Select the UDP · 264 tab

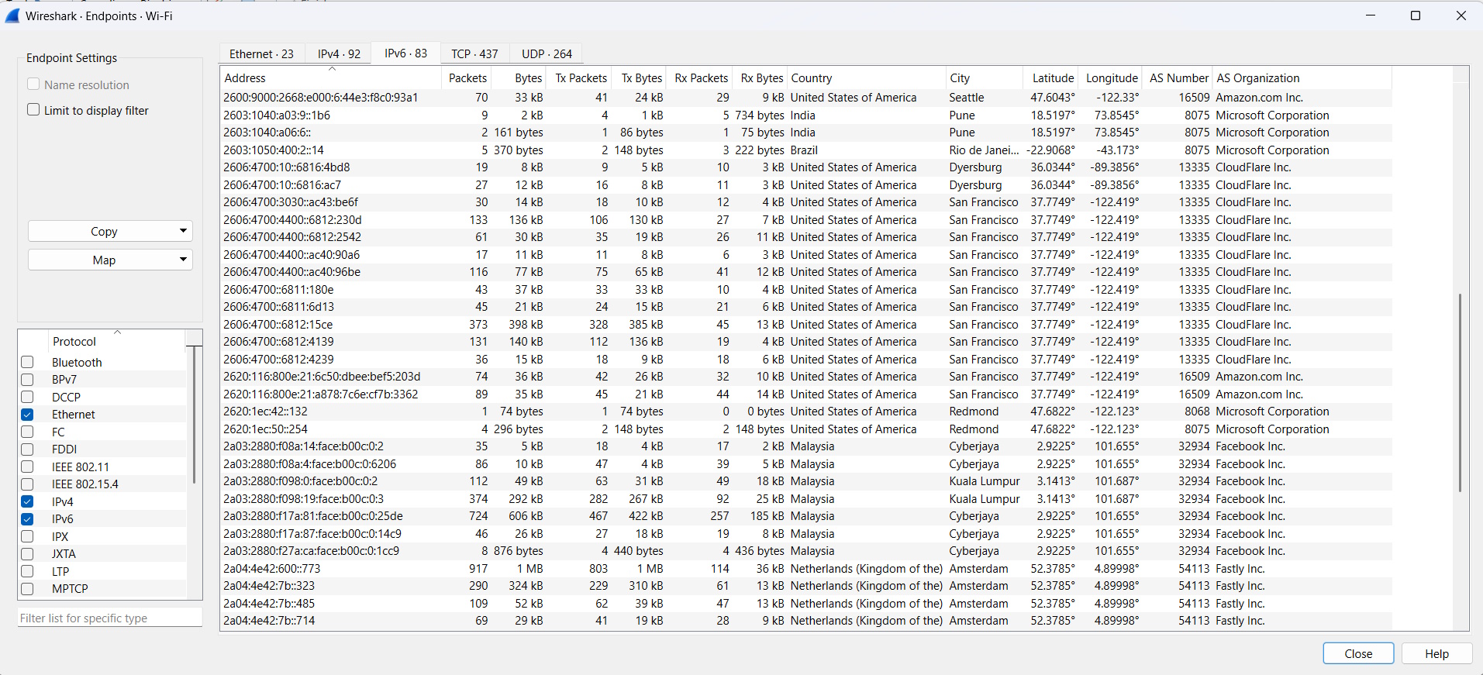[x=547, y=53]
